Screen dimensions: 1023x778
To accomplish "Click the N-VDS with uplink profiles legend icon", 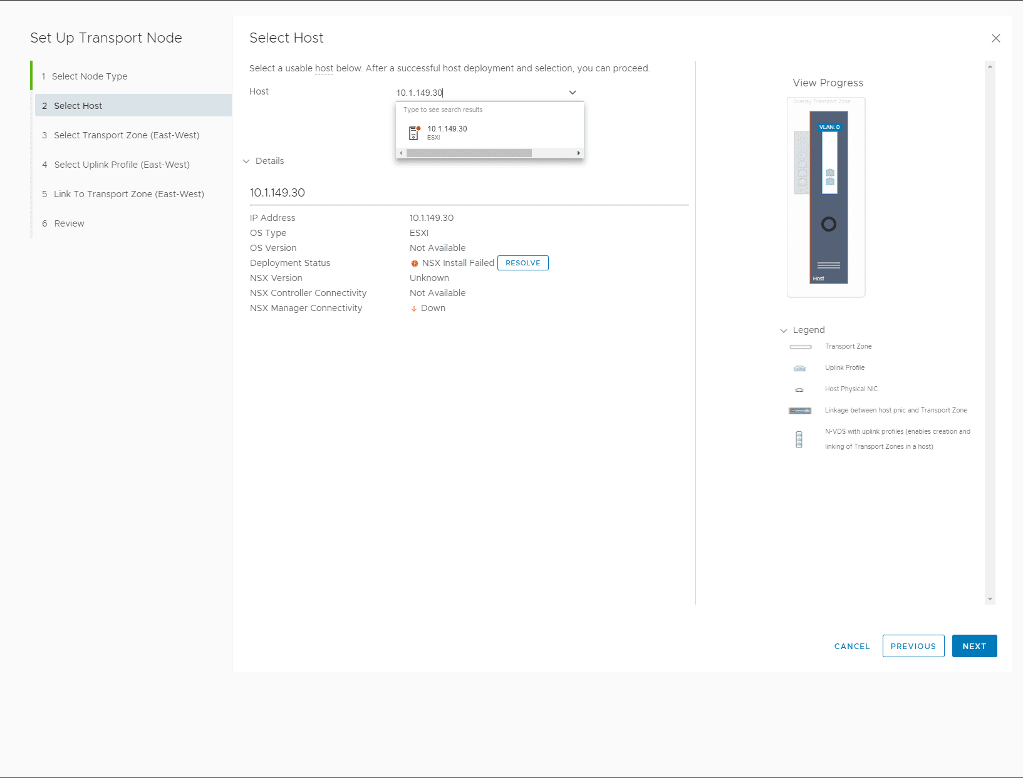I will pyautogui.click(x=799, y=439).
